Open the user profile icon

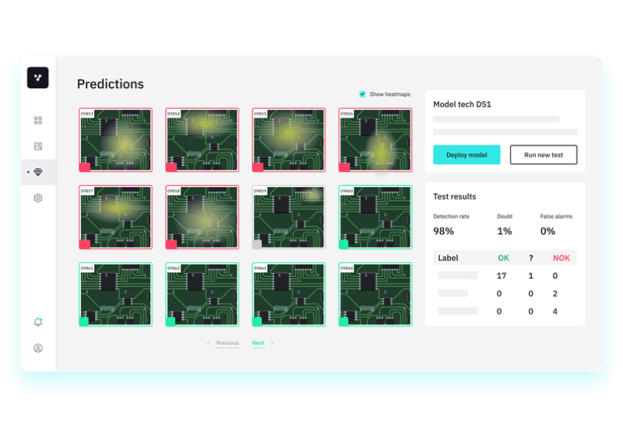coord(38,348)
